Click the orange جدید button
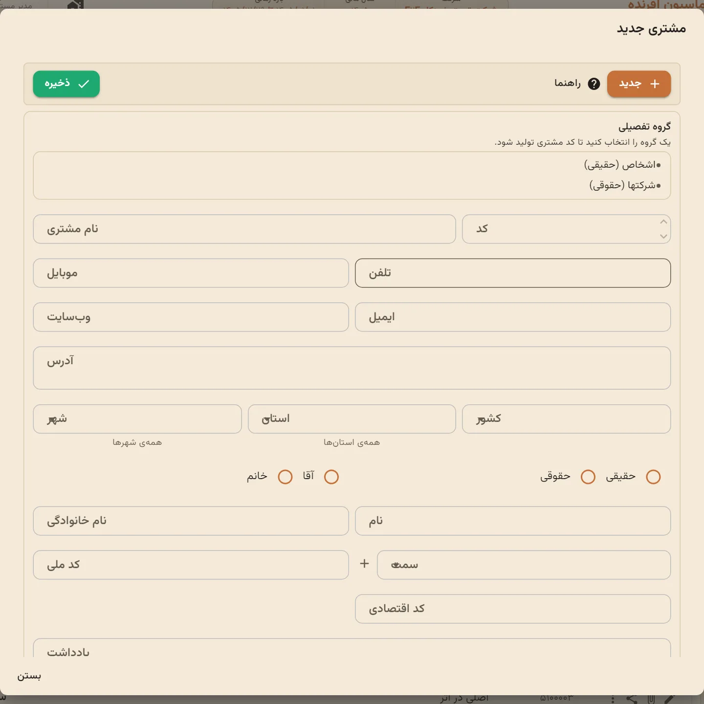704x704 pixels. 639,84
